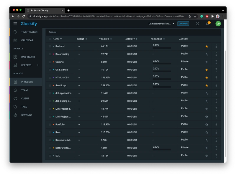Open the help question mark icon
Screen dimensions: 236x175
[197, 24]
